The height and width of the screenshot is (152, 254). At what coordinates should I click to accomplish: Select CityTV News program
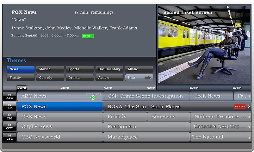(60, 127)
